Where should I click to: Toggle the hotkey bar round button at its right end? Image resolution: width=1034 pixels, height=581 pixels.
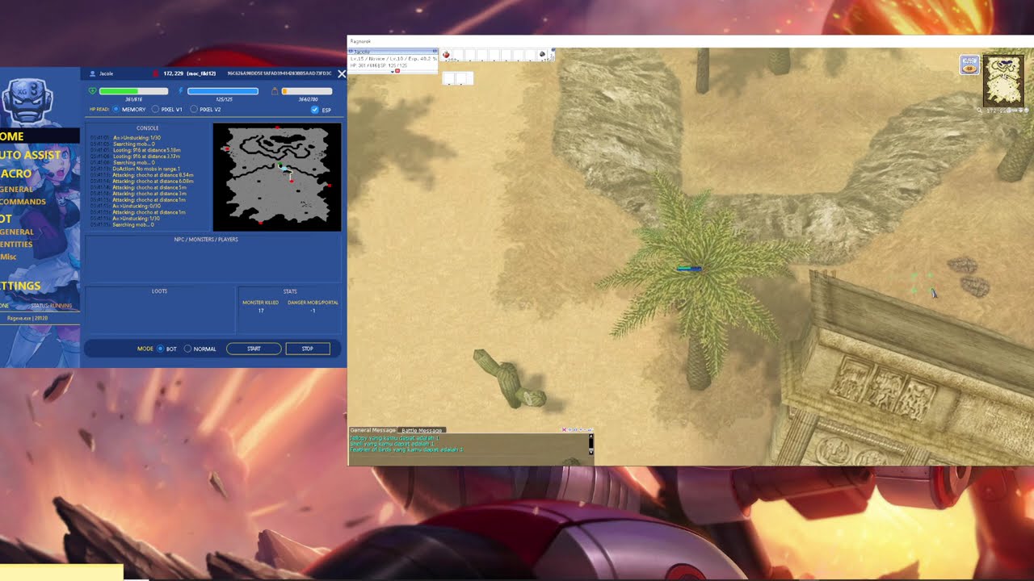[553, 51]
